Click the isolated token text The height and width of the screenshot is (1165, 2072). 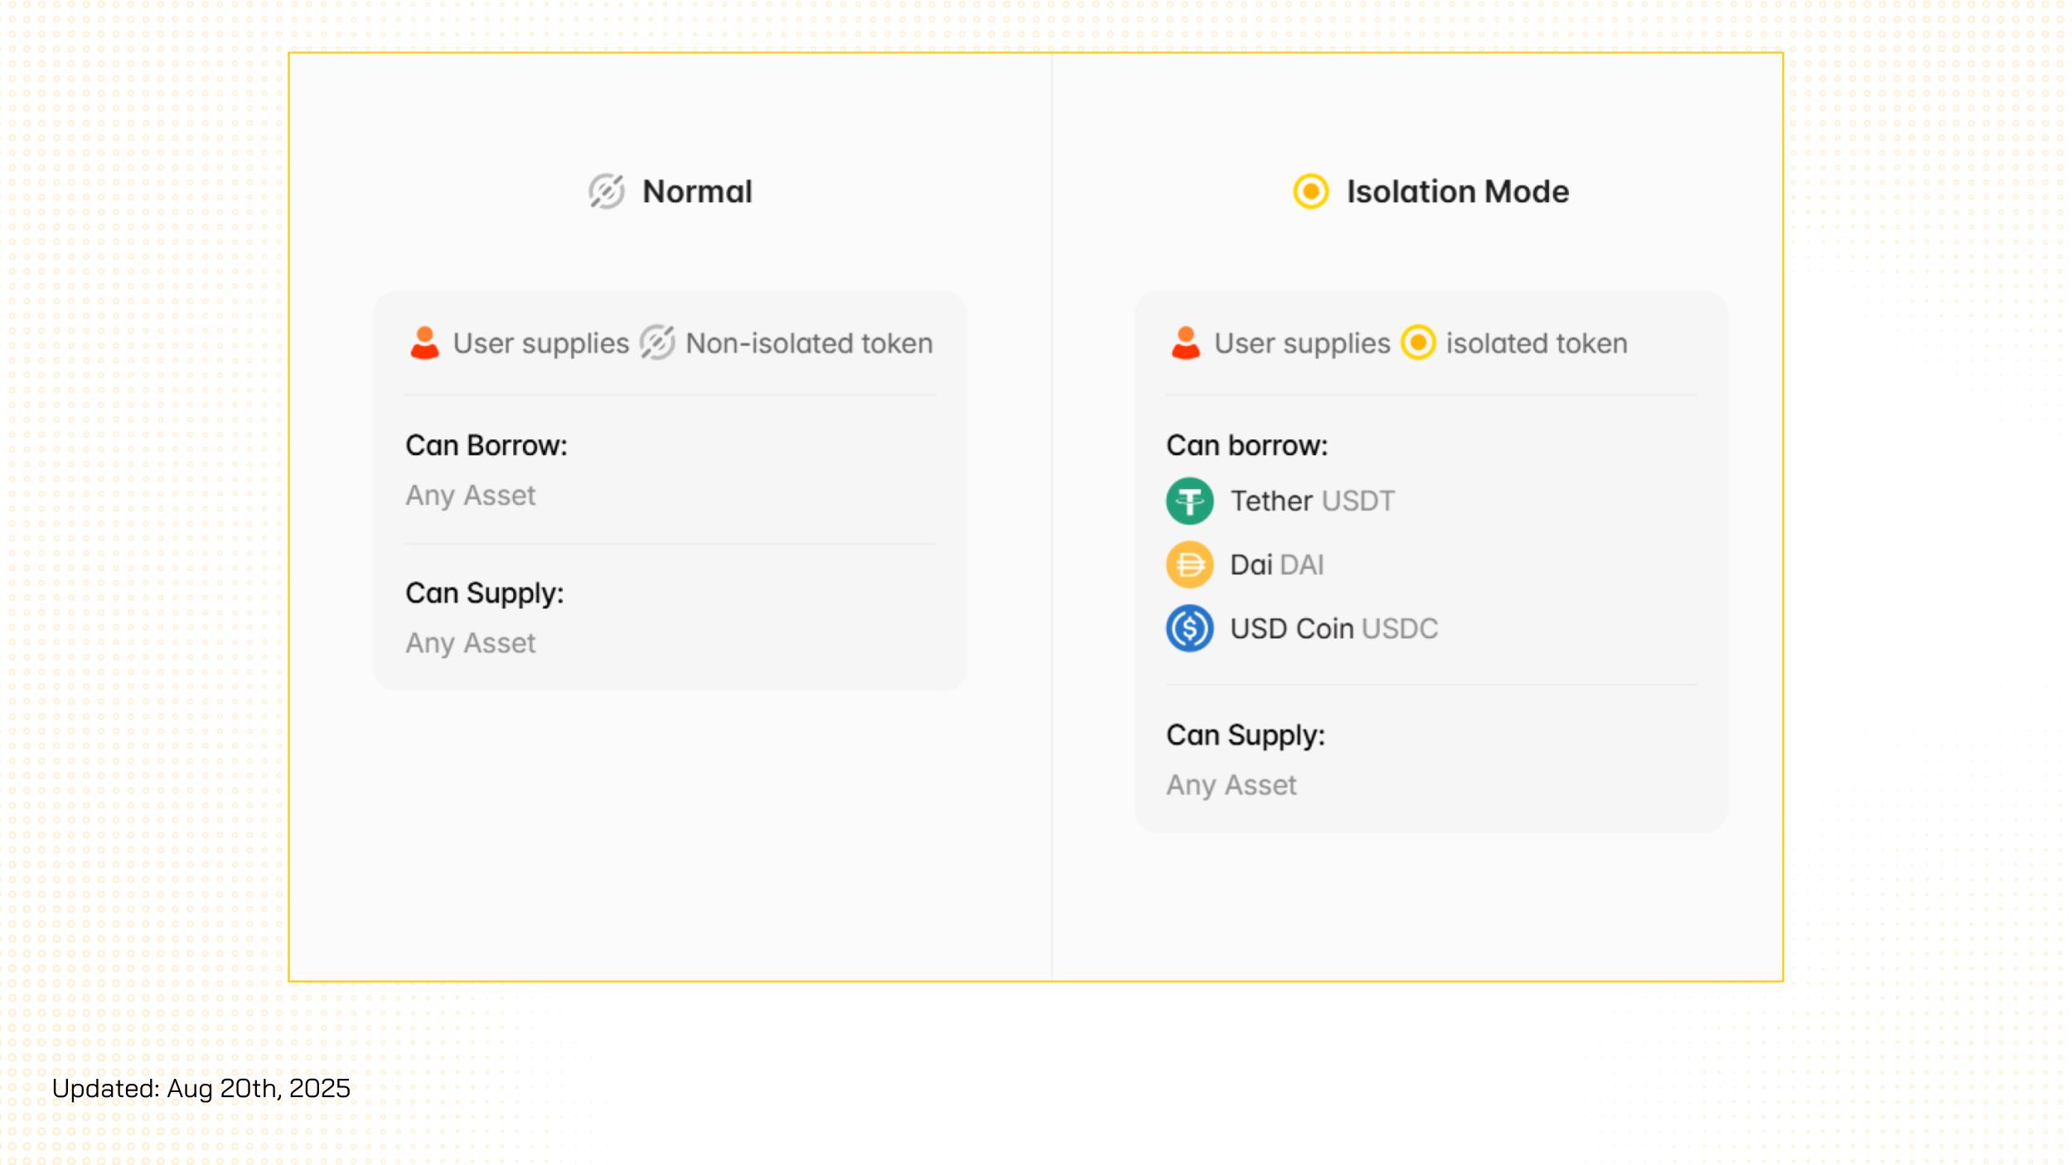1537,344
